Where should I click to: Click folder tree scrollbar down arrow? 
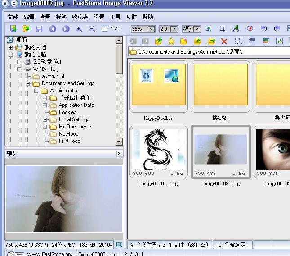pos(119,142)
